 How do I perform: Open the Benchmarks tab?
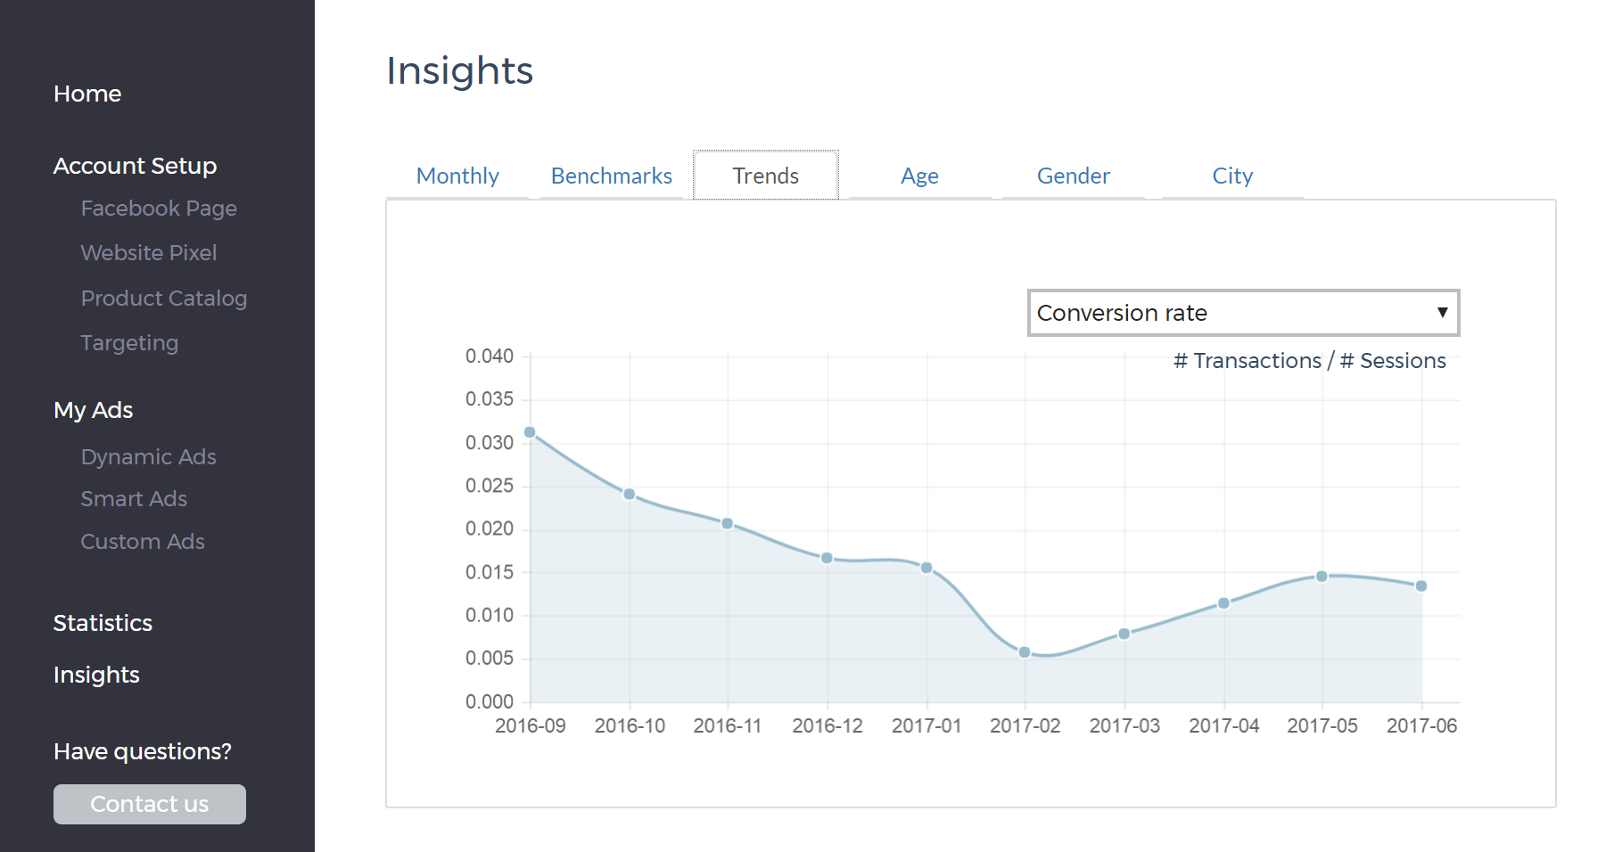coord(612,176)
